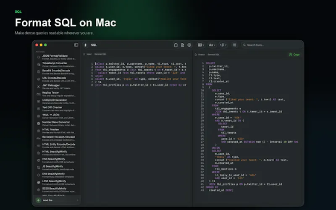Click line 1 of the SQL input

click(x=141, y=64)
